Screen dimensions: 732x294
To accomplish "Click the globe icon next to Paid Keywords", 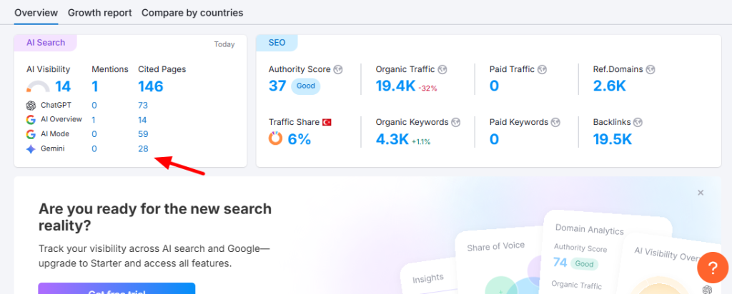I will click(555, 122).
